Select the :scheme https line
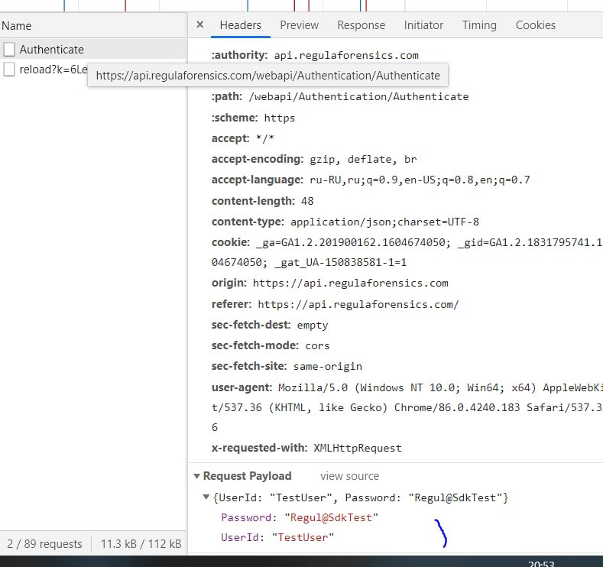The image size is (603, 567). (253, 118)
